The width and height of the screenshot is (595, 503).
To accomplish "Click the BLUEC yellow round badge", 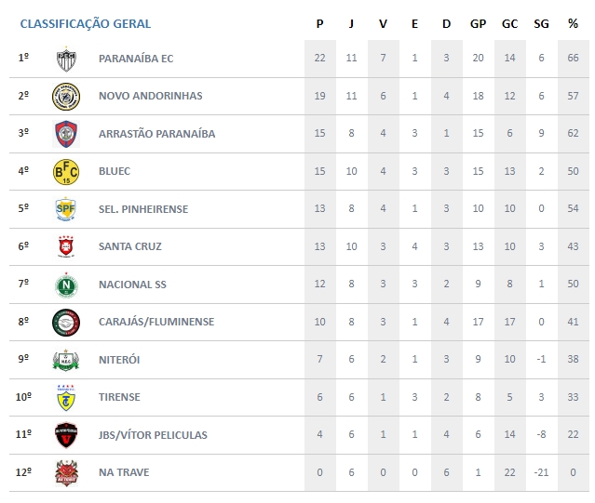I will pos(66,171).
